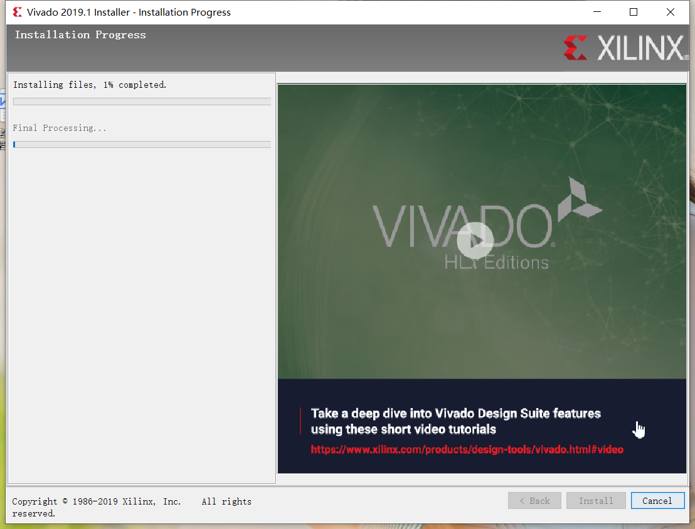Click the Final Processing progress bar
This screenshot has height=529, width=695.
click(142, 144)
